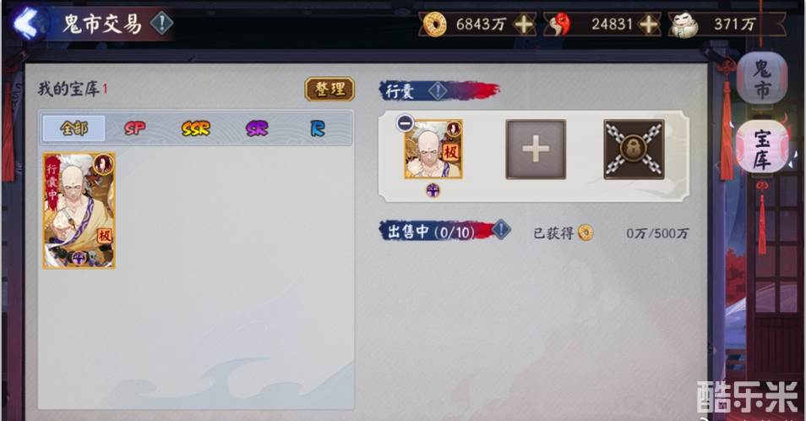806x421 pixels.
Task: Add more gold coins with plus
Action: pos(523,25)
